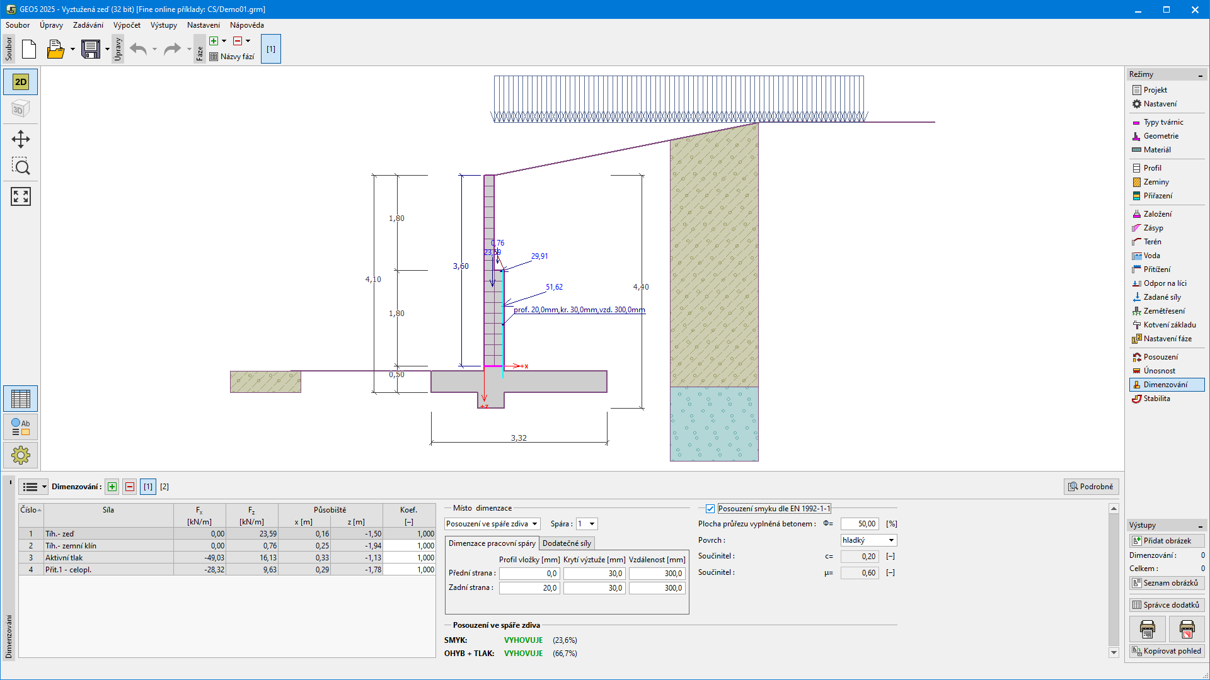1210x680 pixels.
Task: Open the Výpočet menu
Action: [127, 25]
